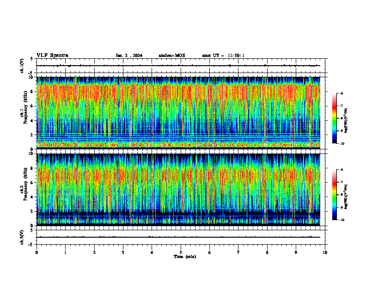Click the "VLF Spectra" plot title

pos(52,55)
